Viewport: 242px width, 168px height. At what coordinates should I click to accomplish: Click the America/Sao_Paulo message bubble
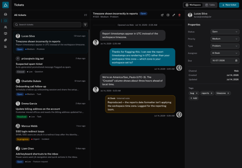(x=132, y=81)
